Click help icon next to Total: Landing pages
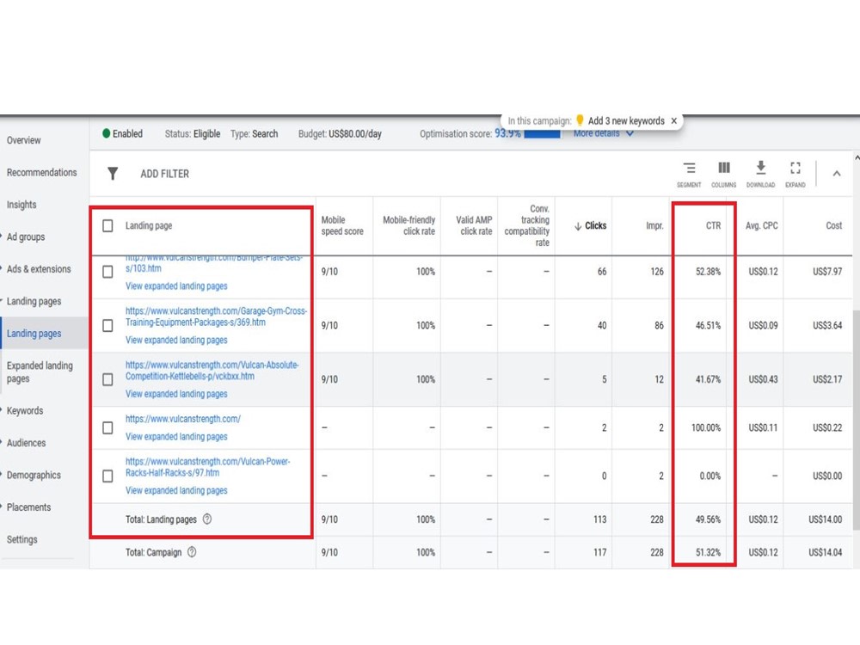 coord(207,519)
